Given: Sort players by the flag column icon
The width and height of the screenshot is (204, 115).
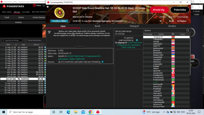Looking at the screenshot, I should (x=173, y=34).
